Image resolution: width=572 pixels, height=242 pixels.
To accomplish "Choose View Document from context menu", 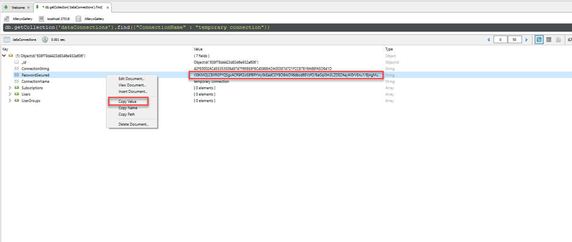I will (x=131, y=85).
